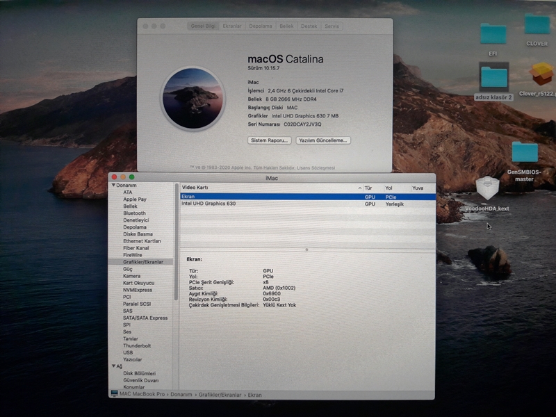
Task: Open the EFI folder on desktop
Action: coord(493,35)
